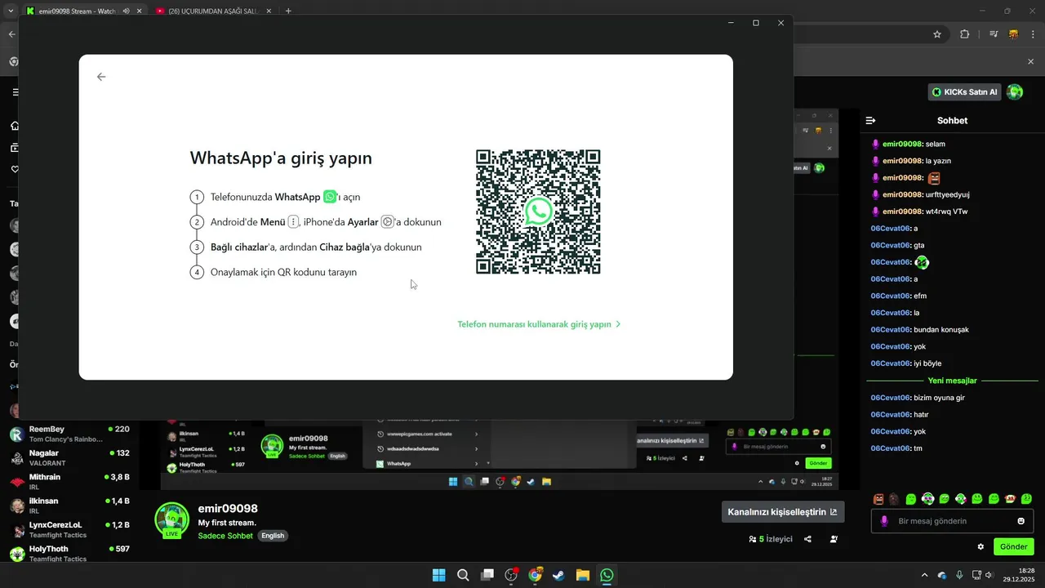Collapse the Sohbet chat panel
The height and width of the screenshot is (588, 1045).
(x=870, y=121)
